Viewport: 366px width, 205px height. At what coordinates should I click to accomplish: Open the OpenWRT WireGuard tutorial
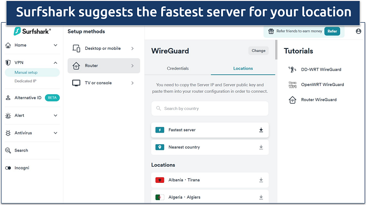coord(322,85)
